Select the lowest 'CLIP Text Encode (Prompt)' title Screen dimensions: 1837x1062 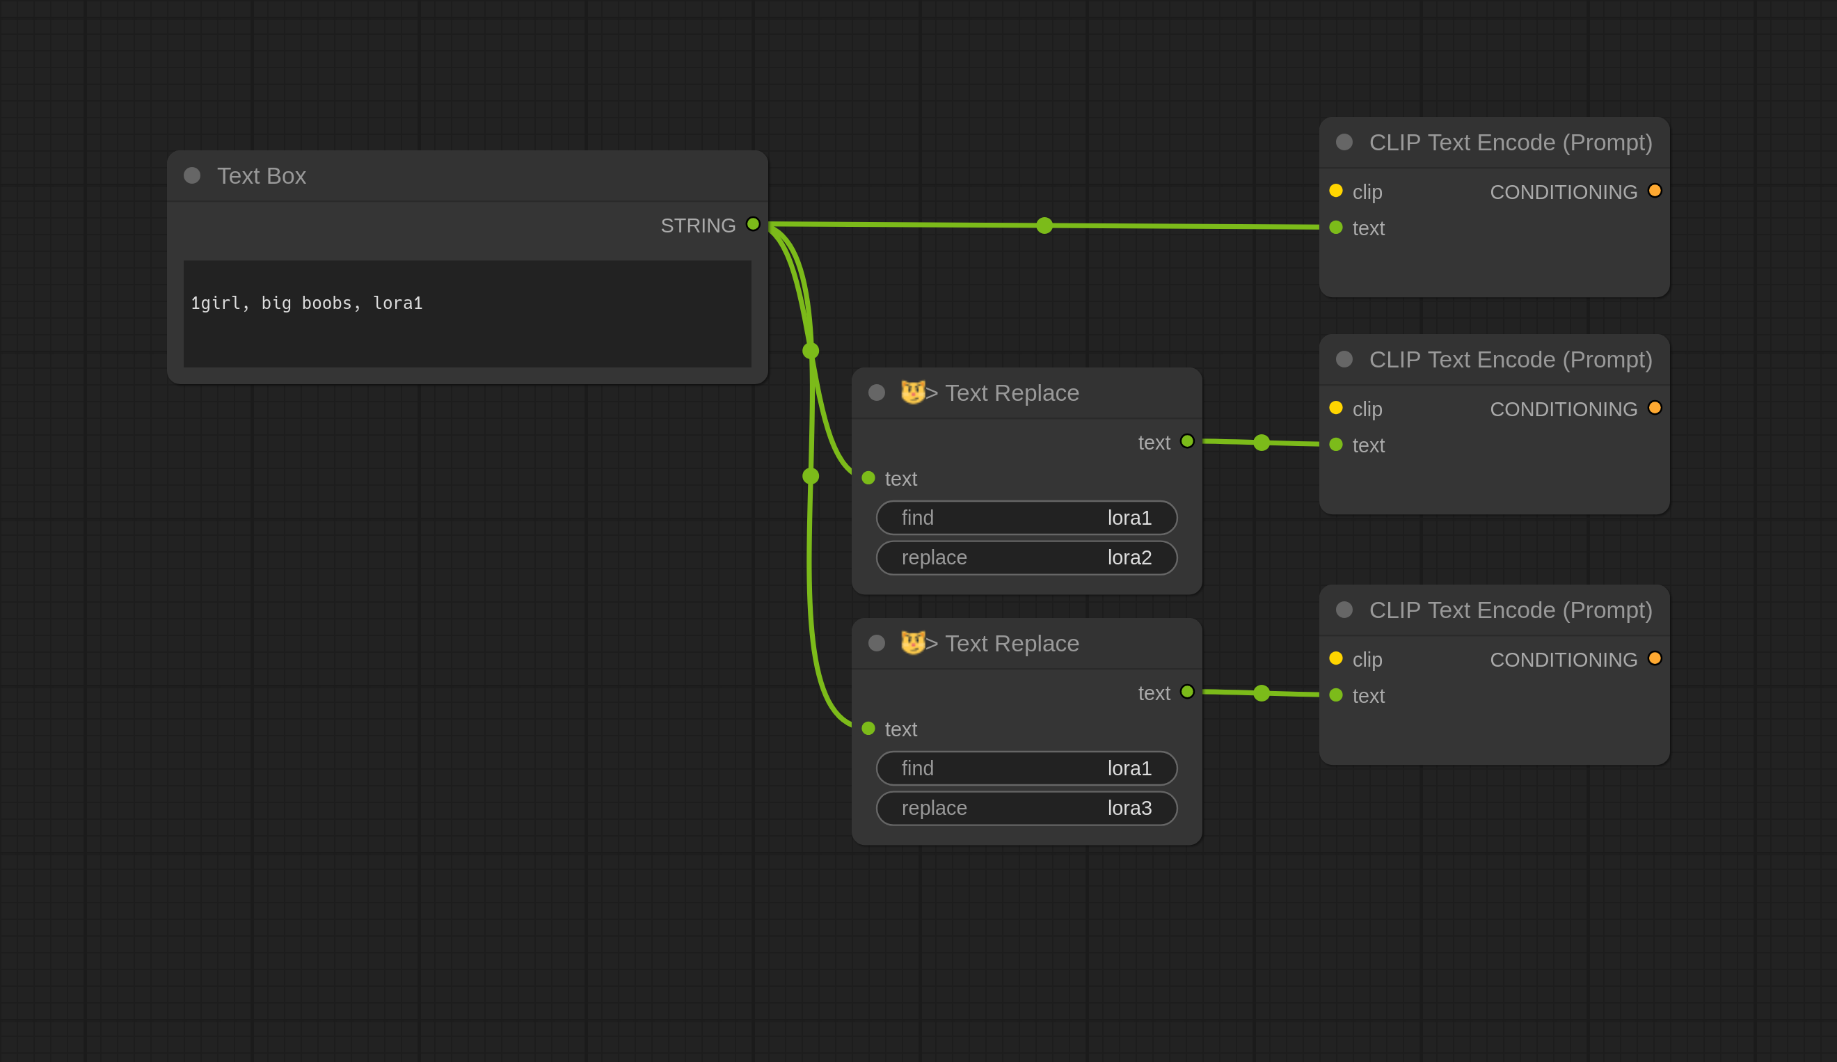1511,610
